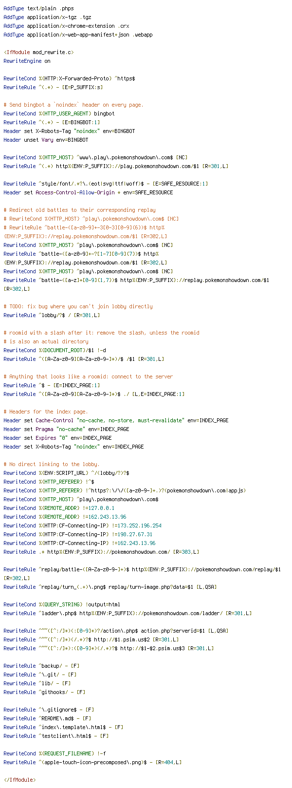The width and height of the screenshot is (292, 788).
Task: Click the 'ladder\.php' rewrite rule
Action: (128, 613)
